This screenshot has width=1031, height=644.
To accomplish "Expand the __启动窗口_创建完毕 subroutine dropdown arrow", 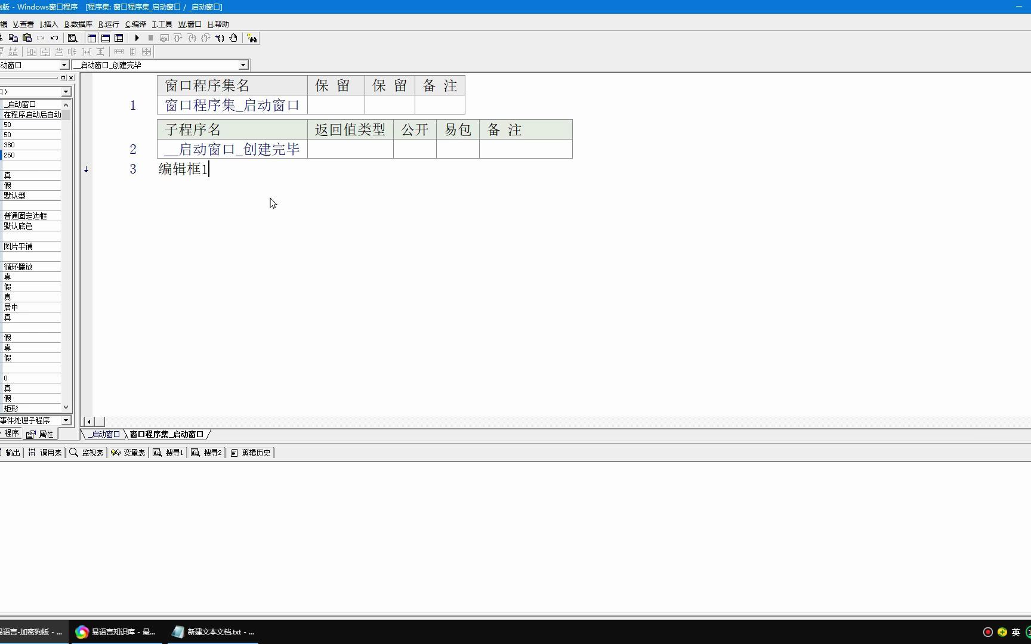I will [x=243, y=65].
